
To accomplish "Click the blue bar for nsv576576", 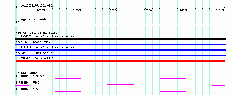I will [x=120, y=45].
